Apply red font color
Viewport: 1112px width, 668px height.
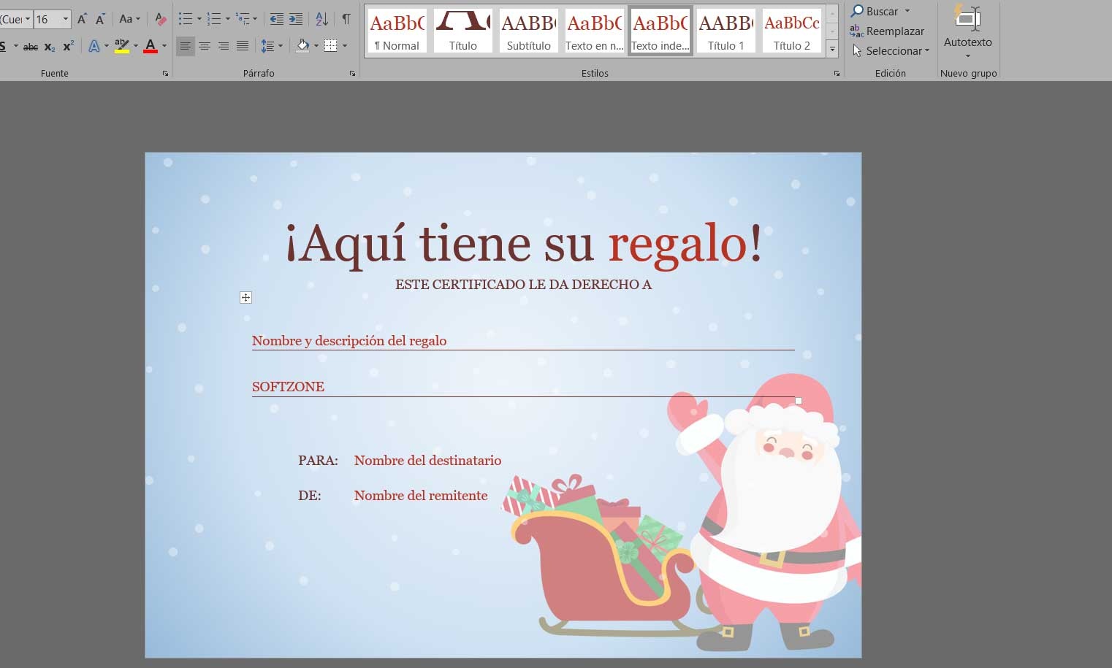click(151, 47)
